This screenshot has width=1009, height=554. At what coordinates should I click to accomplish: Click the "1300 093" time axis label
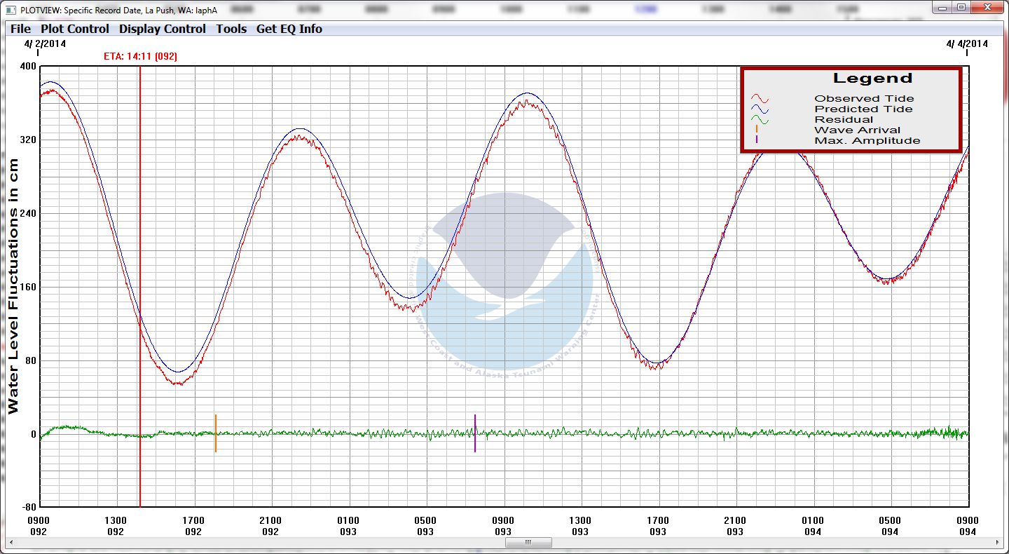(580, 526)
